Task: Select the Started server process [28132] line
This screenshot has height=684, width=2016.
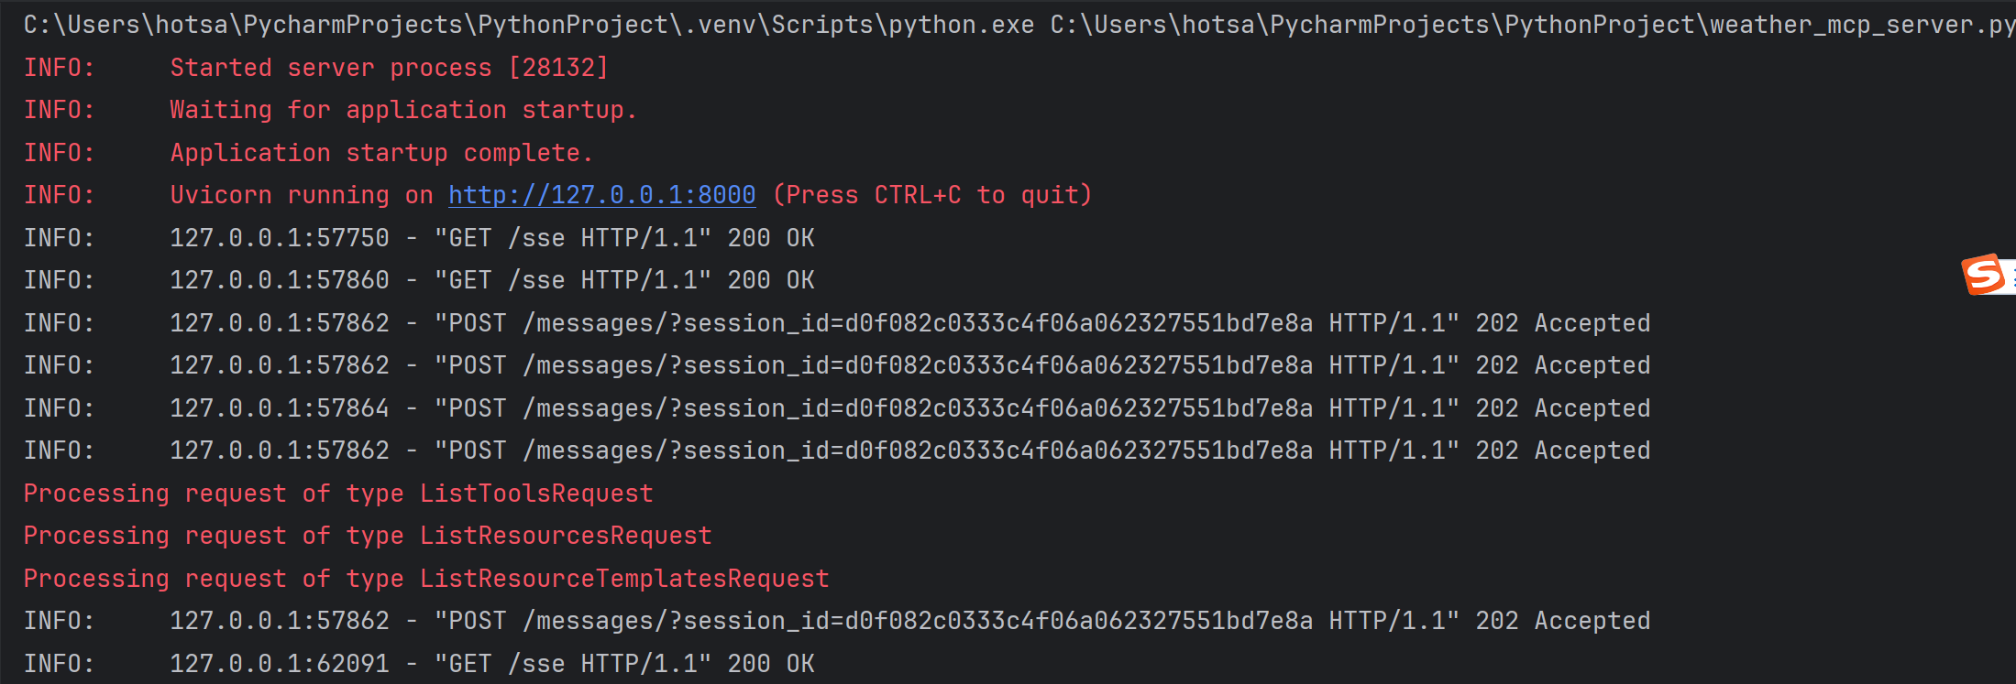Action: 389,68
